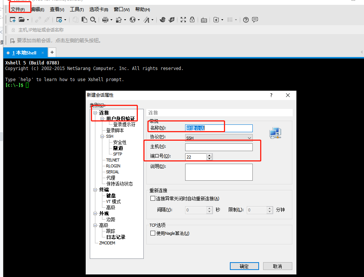
Task: Click the lock screen padlock icon
Action: (x=192, y=20)
